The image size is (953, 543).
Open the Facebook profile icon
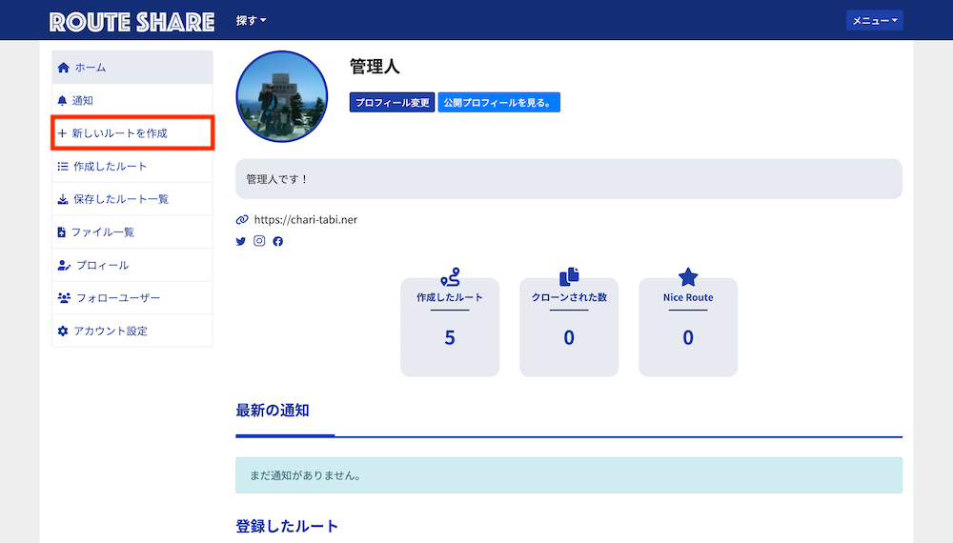[x=277, y=241]
